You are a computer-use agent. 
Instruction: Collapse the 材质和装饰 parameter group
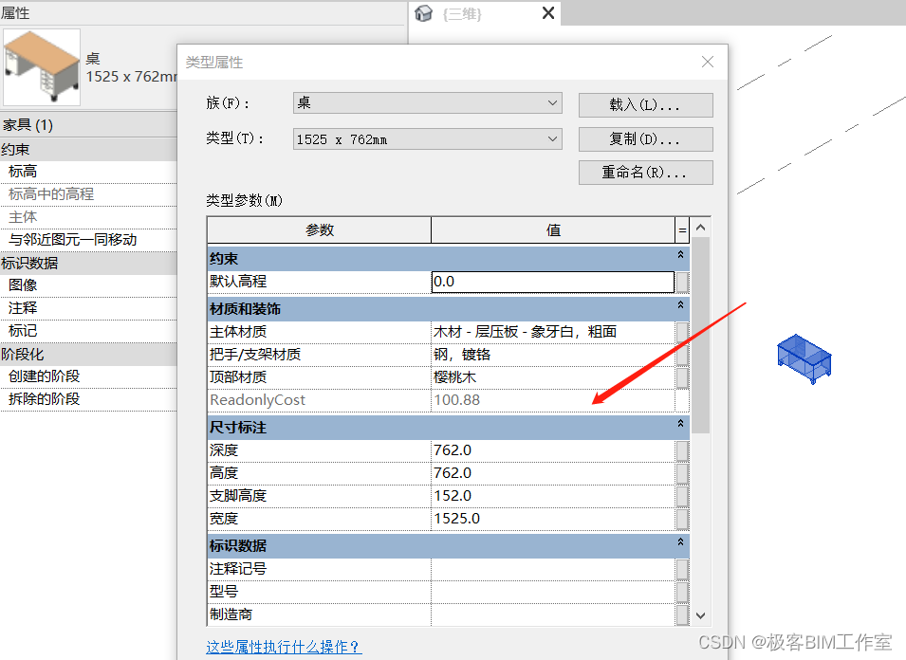(x=679, y=305)
